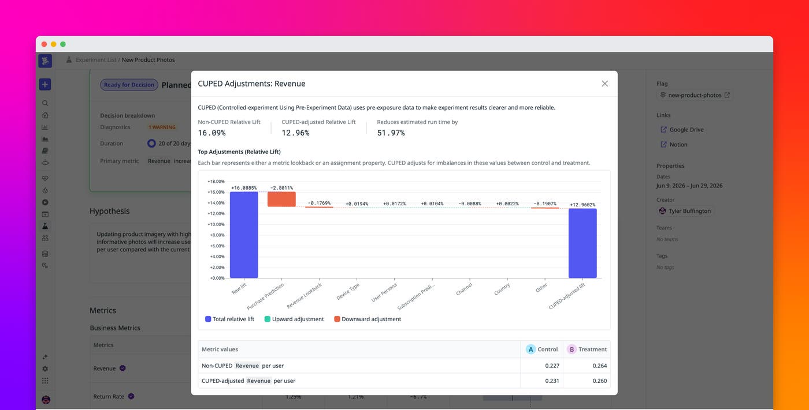809x410 pixels.
Task: Open the notebook sidebar icon
Action: [45, 151]
